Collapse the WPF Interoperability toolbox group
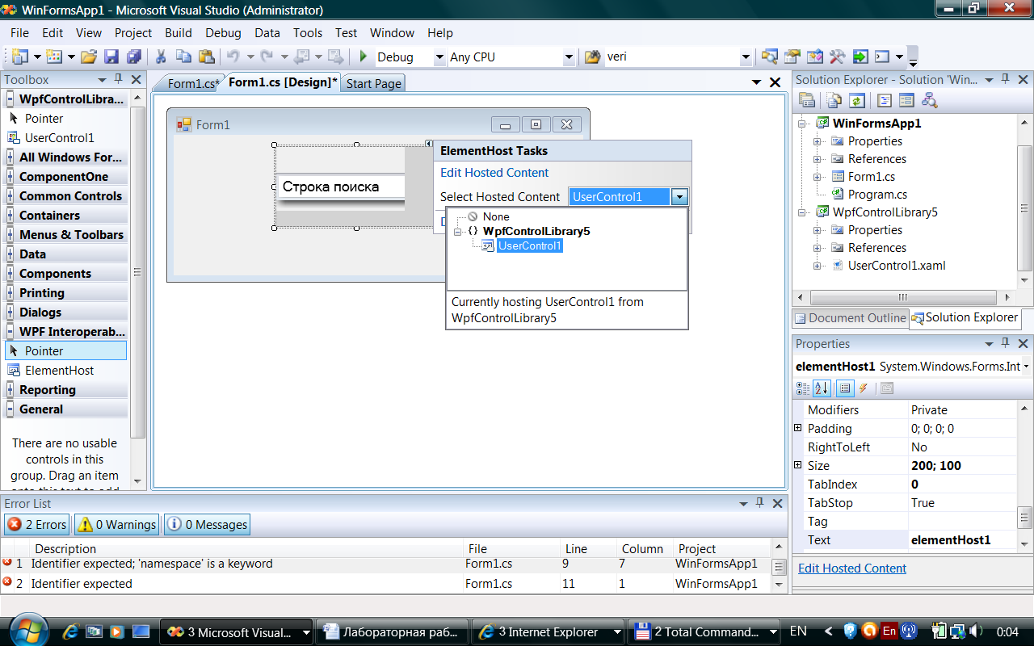 (x=10, y=332)
